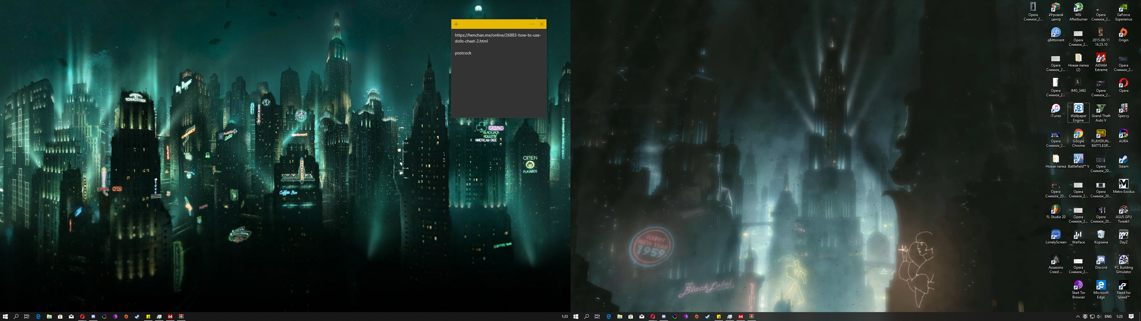
Task: Switch the ENG input language indicator
Action: pos(1108,317)
